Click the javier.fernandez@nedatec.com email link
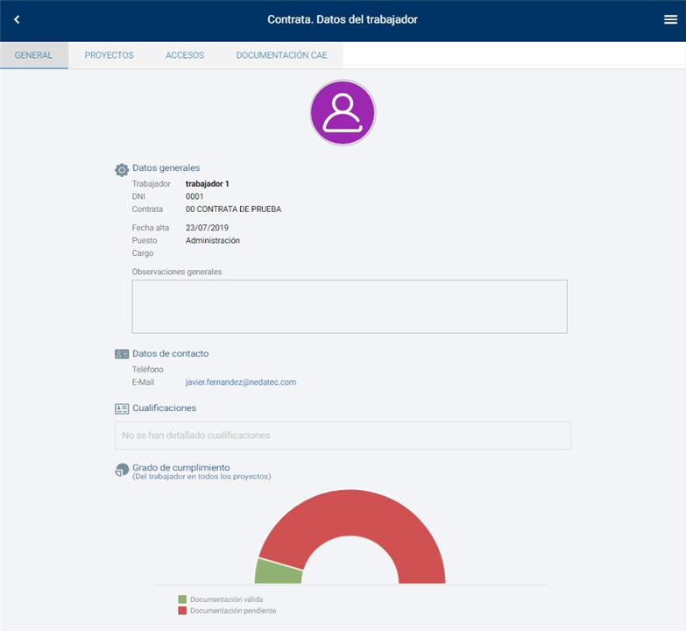This screenshot has height=631, width=686. (241, 382)
